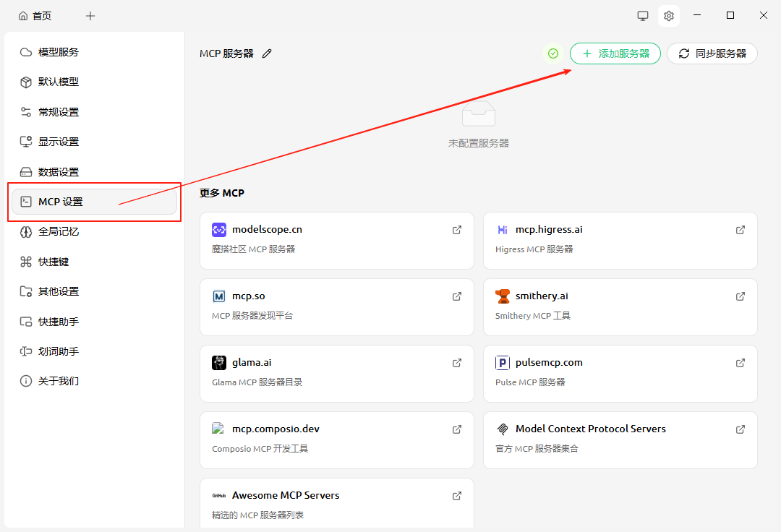This screenshot has height=532, width=781.
Task: Open the 首页 home tab
Action: (35, 16)
